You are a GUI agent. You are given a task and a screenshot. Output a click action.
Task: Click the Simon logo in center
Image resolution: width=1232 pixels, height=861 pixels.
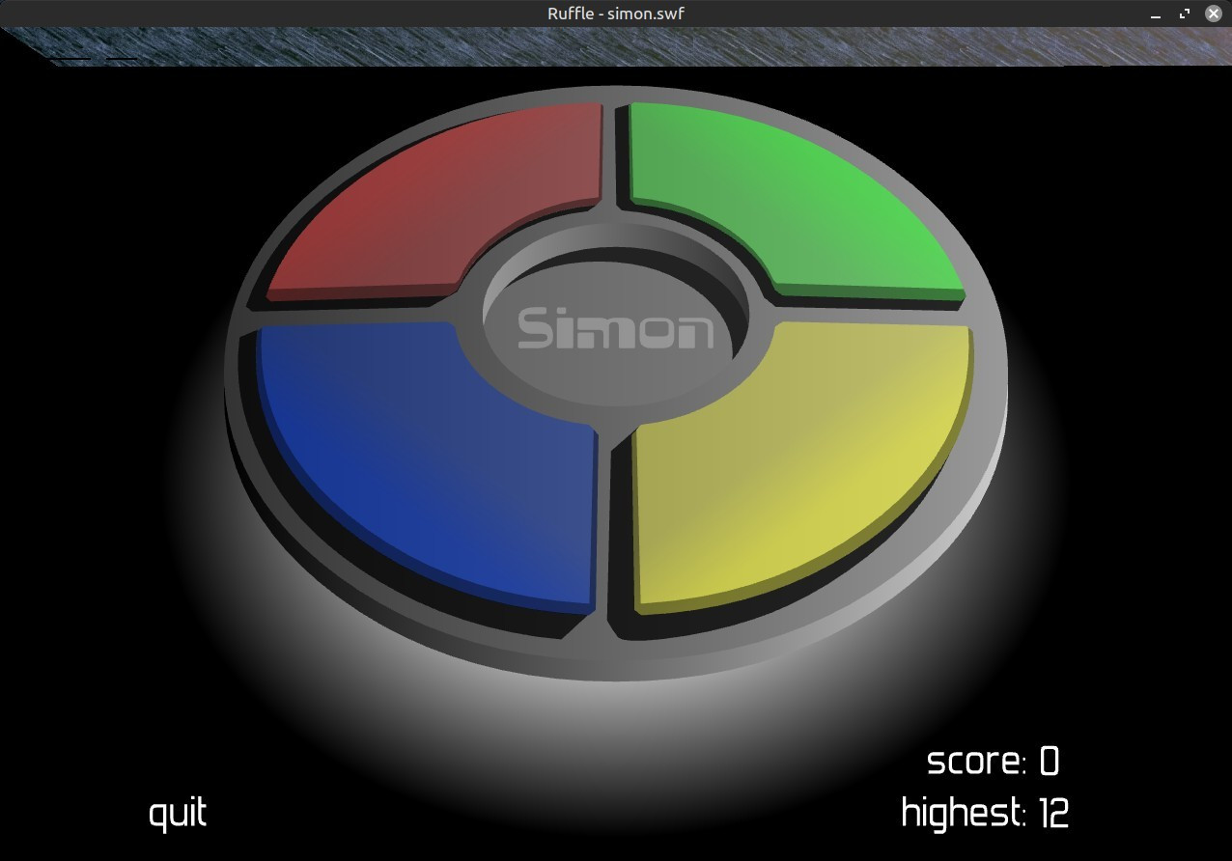(x=615, y=328)
